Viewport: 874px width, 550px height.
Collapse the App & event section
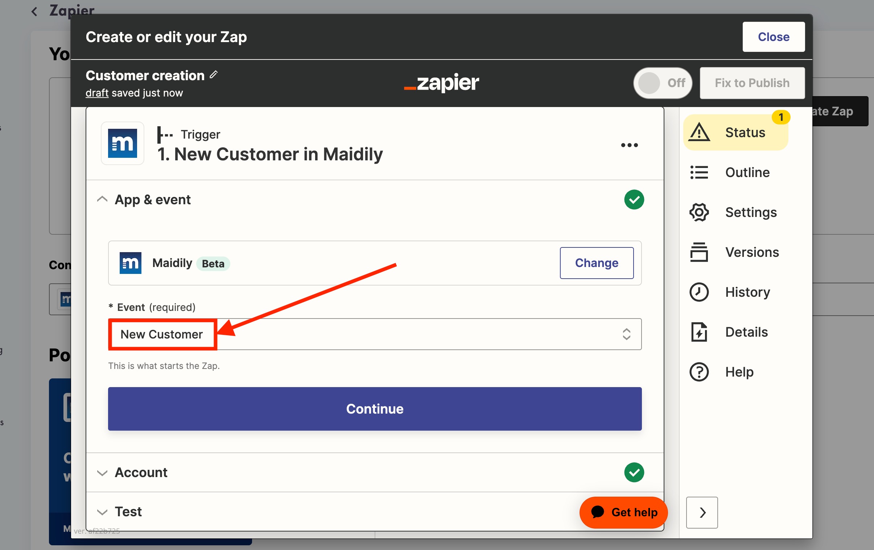[x=102, y=199]
